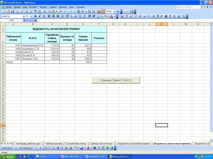Select the Rectangle tool in Drawing toolbar
213x159 pixels.
pos(45,148)
